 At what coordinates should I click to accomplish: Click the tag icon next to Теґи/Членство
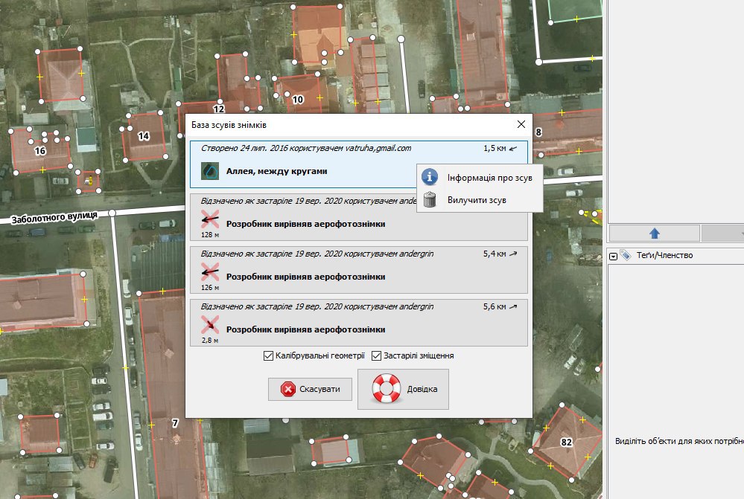pos(626,255)
